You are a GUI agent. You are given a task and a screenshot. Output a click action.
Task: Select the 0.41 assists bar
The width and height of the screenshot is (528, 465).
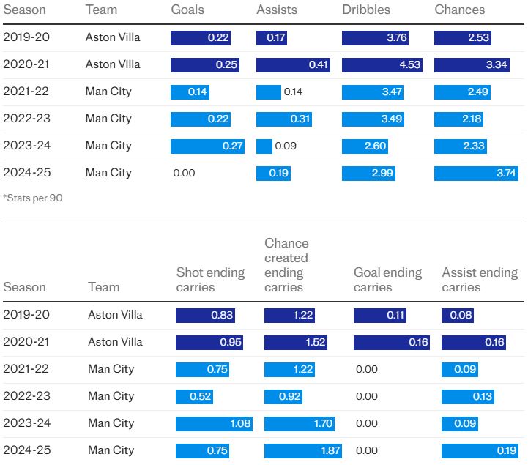[293, 65]
